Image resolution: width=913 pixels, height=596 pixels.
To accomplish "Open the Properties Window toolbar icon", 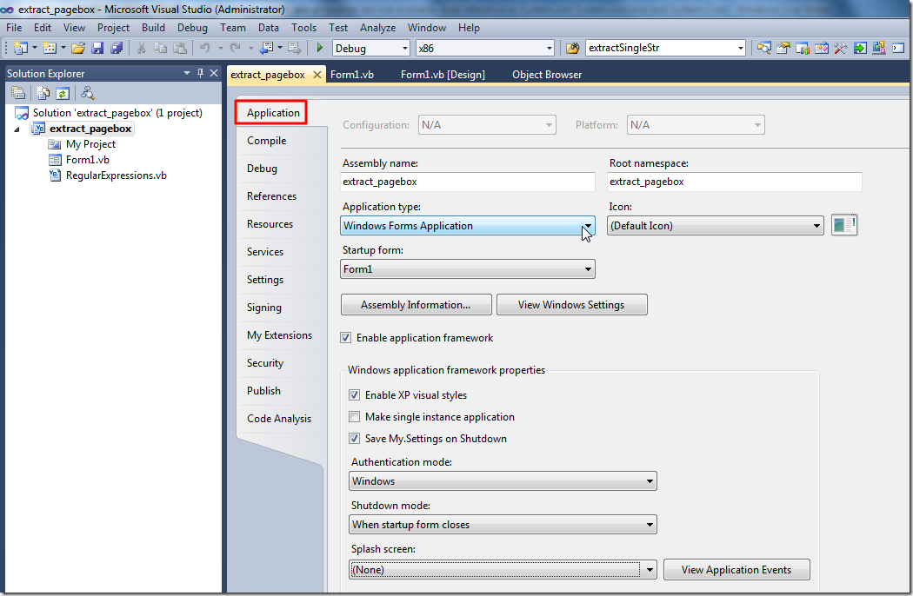I will [783, 48].
